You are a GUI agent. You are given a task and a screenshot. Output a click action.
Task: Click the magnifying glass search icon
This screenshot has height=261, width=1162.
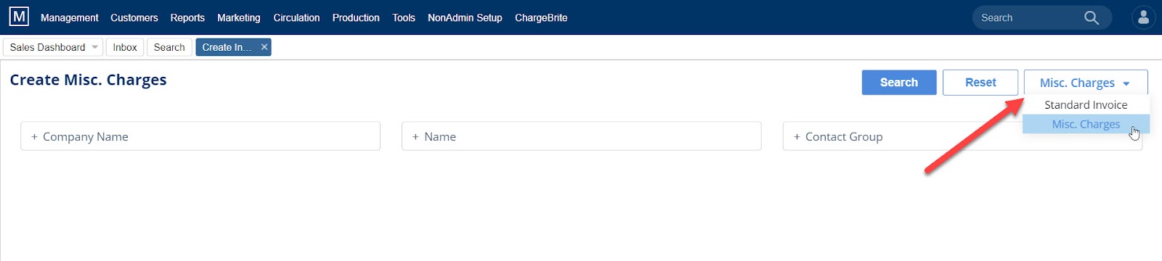[1091, 17]
